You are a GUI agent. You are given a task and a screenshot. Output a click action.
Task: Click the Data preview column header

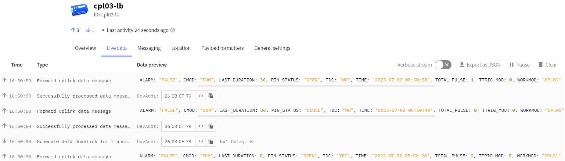[152, 65]
